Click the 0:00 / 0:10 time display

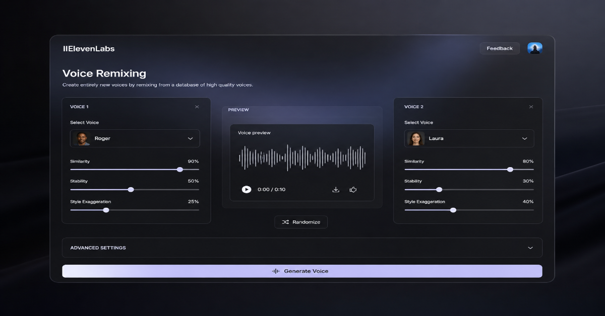coord(271,190)
